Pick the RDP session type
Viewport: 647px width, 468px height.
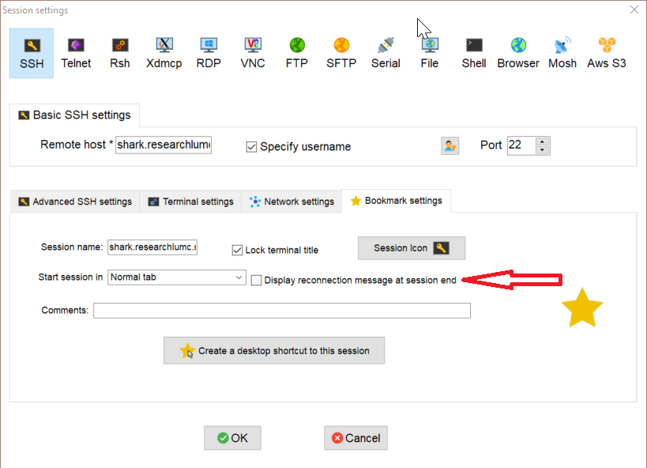(x=209, y=53)
